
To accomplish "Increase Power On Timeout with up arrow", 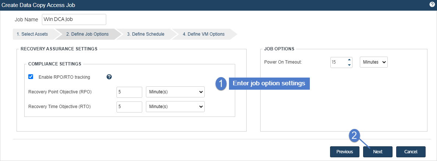I will tap(349, 60).
